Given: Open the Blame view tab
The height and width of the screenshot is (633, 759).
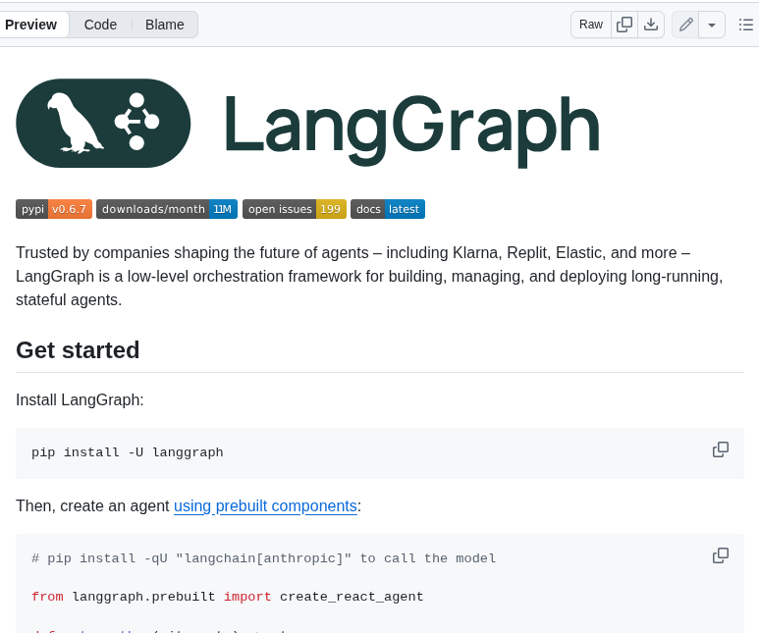Looking at the screenshot, I should 165,25.
